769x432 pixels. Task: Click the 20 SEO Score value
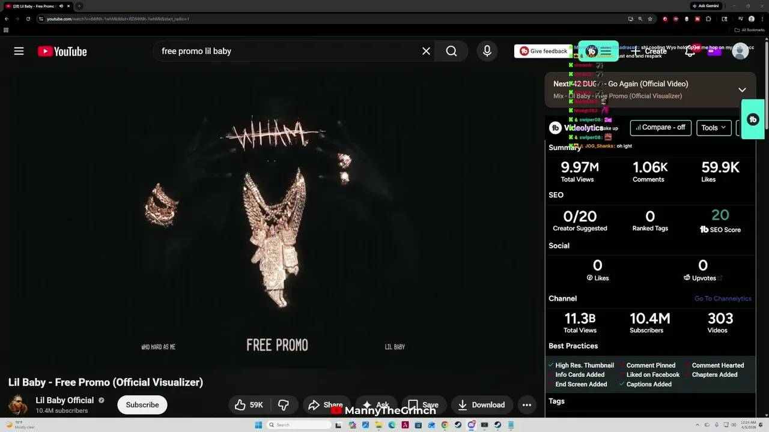pos(720,215)
